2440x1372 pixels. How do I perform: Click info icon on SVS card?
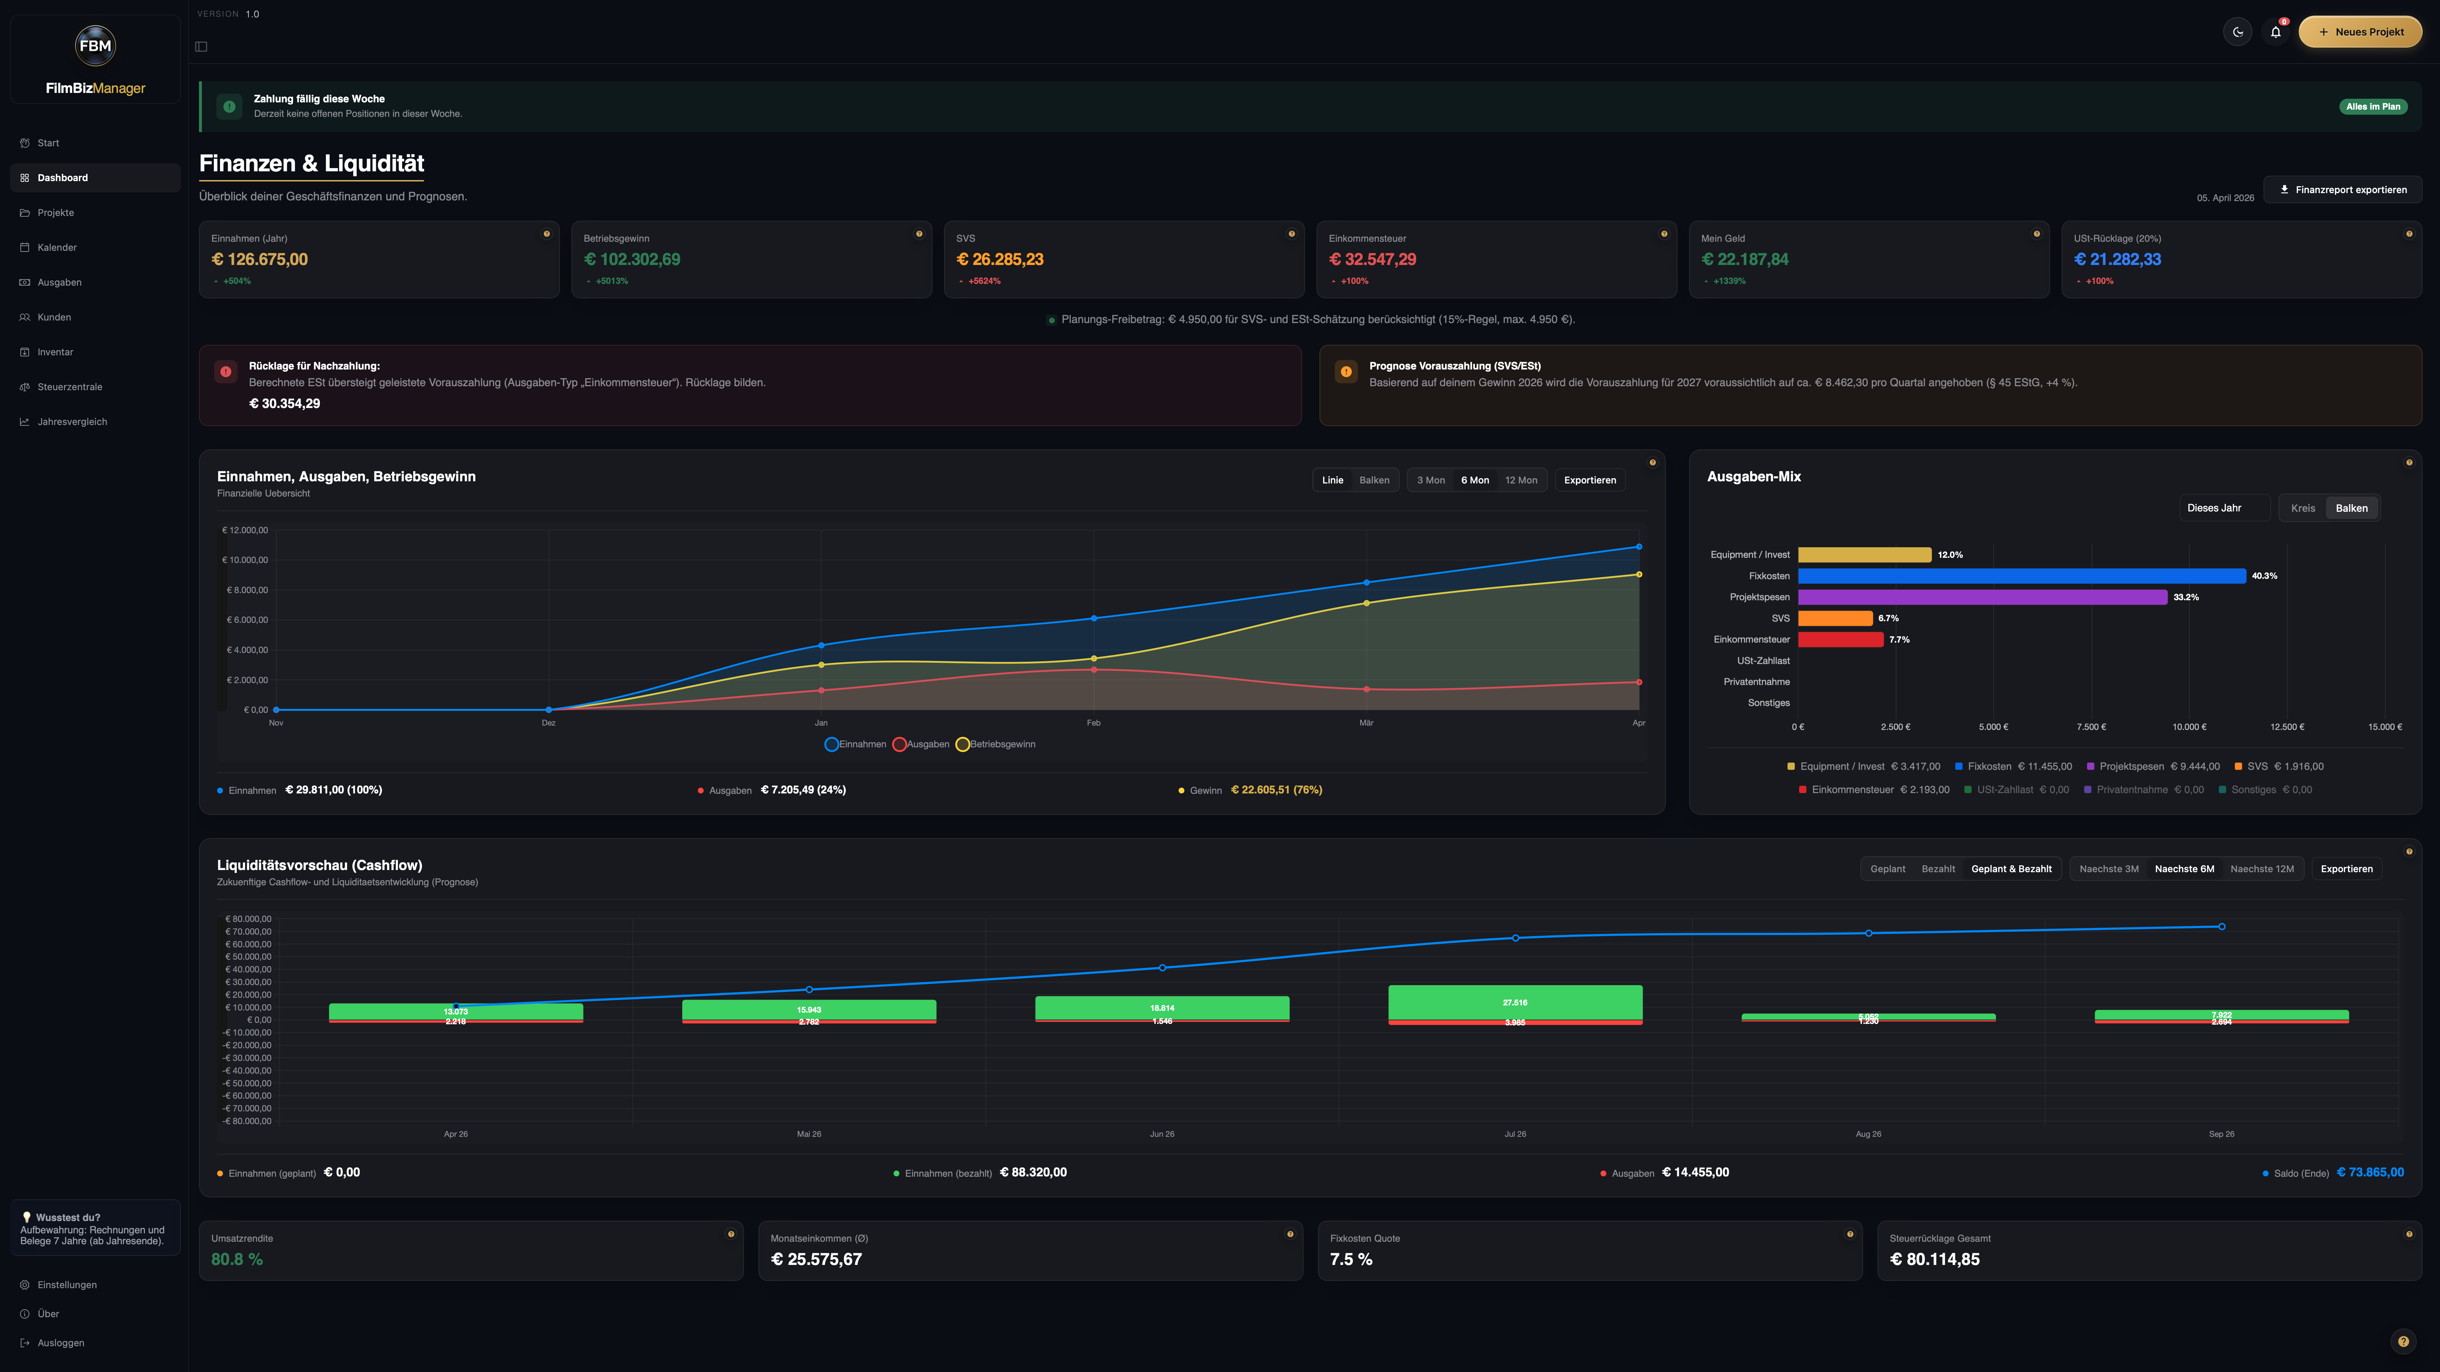point(1291,234)
